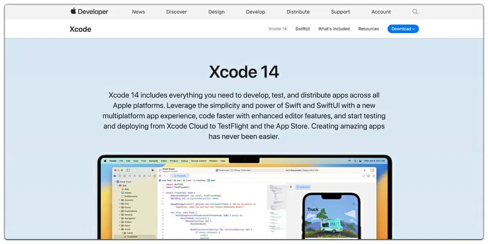Open the Edit menu in Mac menu bar
Viewport: 488px width, 244px height.
coord(128,161)
